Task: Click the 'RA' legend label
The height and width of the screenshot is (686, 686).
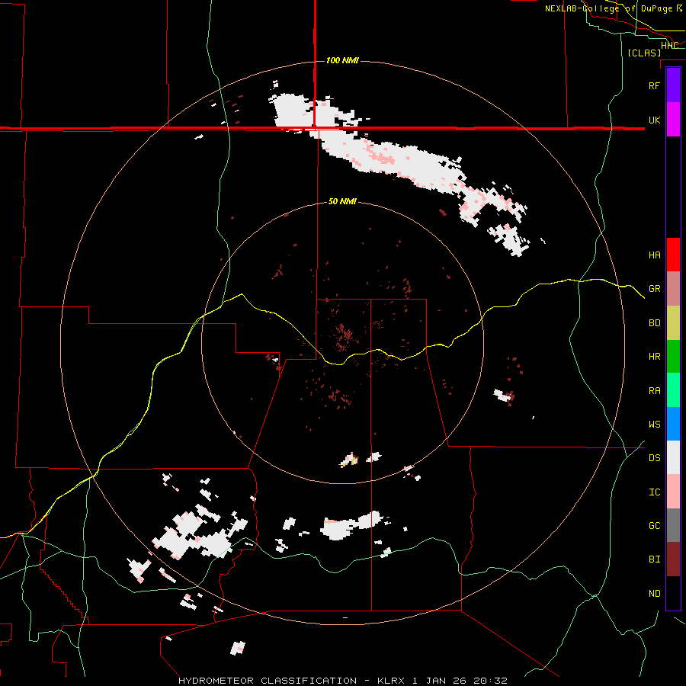Action: pos(654,391)
